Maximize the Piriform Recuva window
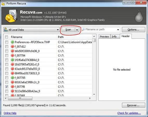 click(x=132, y=3)
